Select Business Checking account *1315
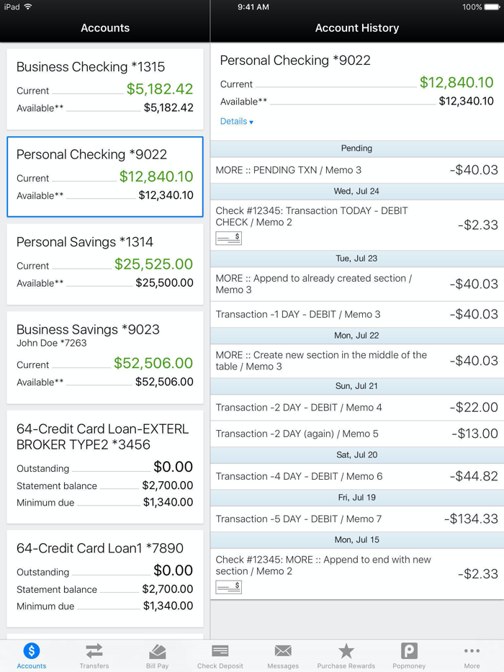The height and width of the screenshot is (672, 504). [x=104, y=86]
